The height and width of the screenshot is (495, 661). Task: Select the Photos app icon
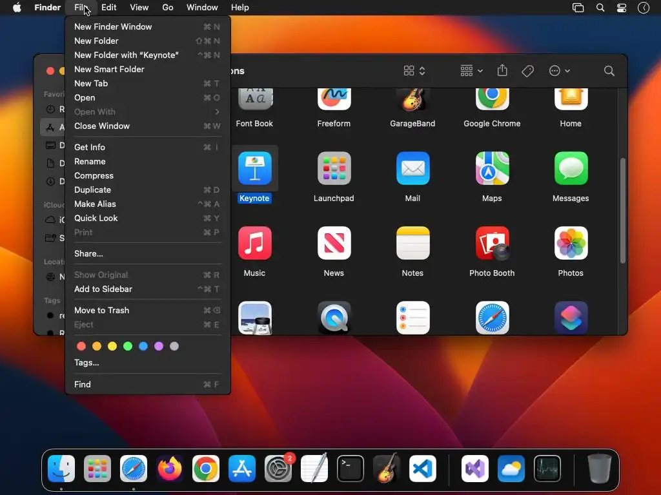tap(571, 243)
